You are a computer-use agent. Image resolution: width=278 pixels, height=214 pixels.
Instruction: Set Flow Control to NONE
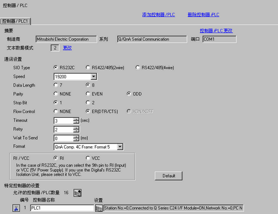(x=62, y=111)
